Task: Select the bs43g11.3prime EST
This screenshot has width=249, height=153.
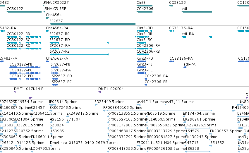Action: 202,105
